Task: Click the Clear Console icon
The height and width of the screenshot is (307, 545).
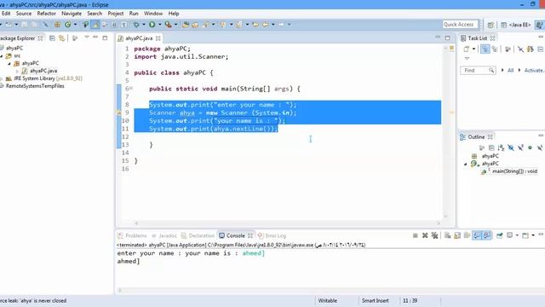Action: (x=448, y=235)
